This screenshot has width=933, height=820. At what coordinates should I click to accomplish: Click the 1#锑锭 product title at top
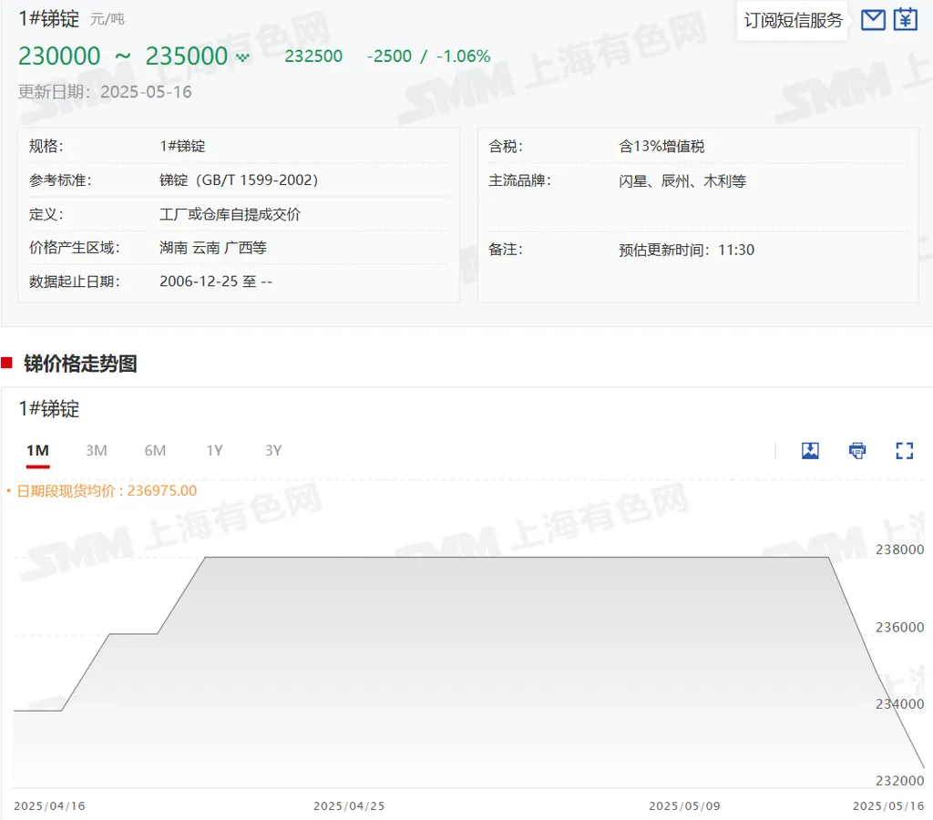click(x=49, y=18)
